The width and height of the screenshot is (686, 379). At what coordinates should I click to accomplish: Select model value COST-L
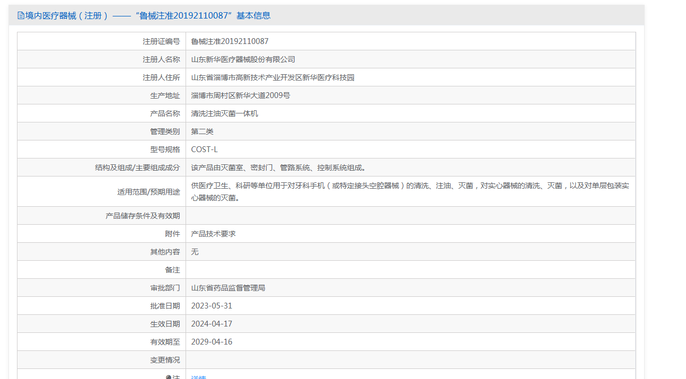pyautogui.click(x=205, y=149)
